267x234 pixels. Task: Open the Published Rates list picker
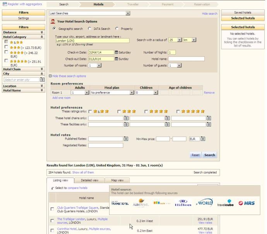[126, 139]
